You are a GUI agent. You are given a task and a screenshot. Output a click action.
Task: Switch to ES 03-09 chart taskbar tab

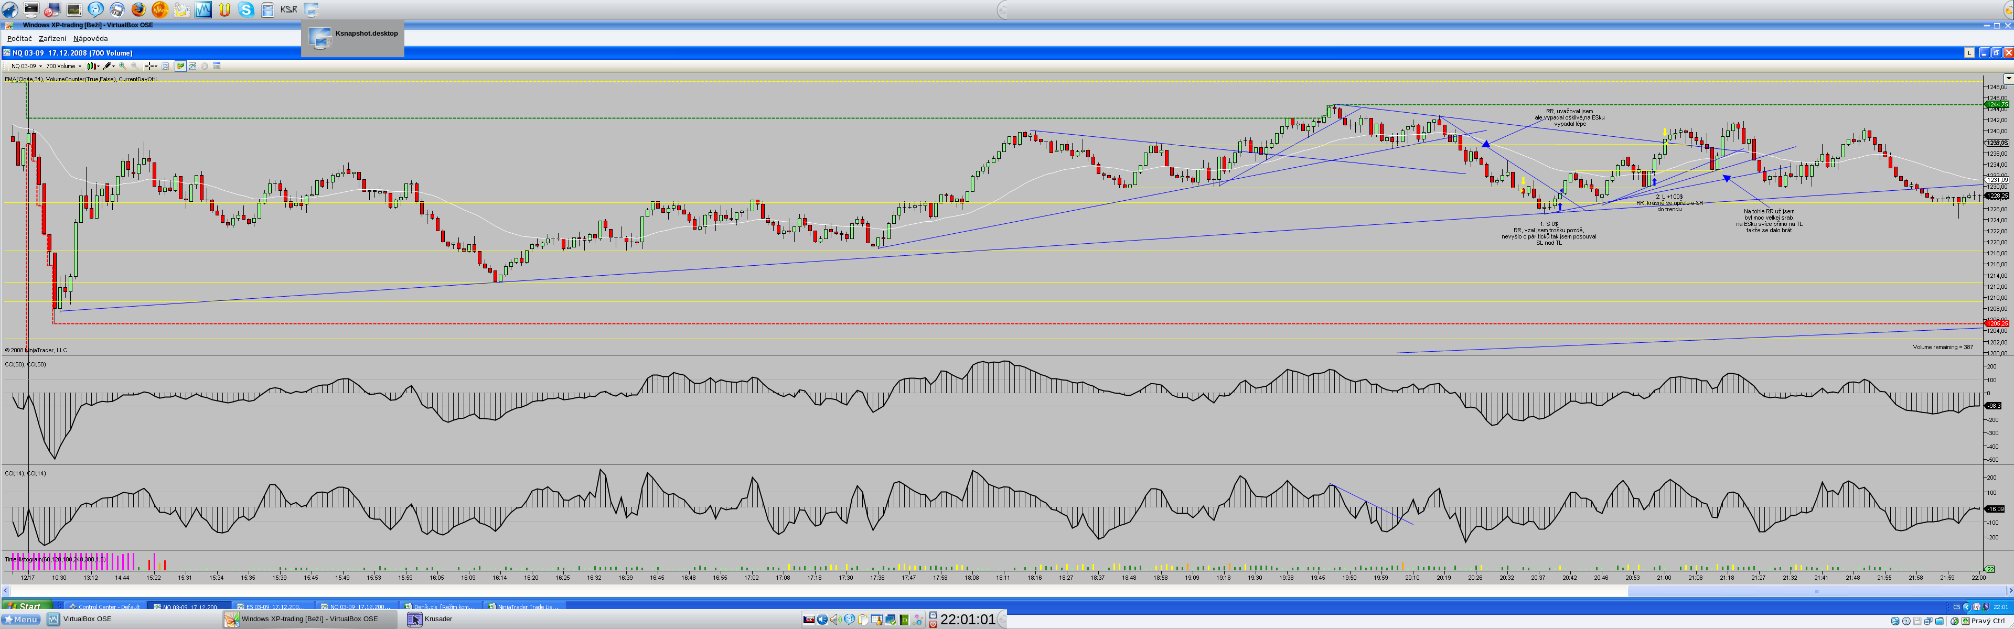[x=272, y=606]
